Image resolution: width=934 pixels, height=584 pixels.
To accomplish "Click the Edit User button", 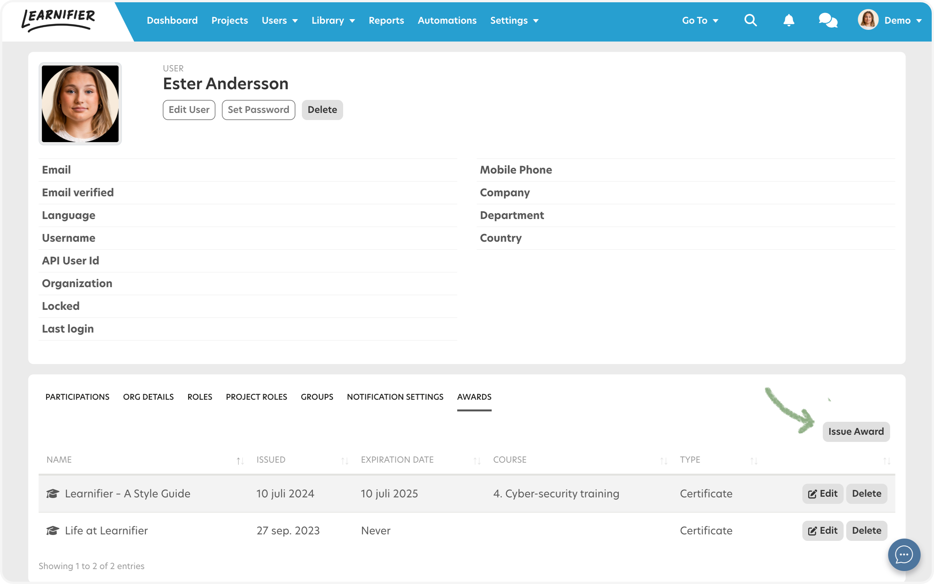I will 189,110.
